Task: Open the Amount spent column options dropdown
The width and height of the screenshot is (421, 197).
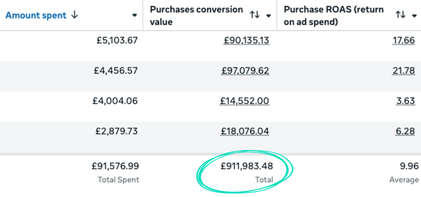Action: [135, 15]
